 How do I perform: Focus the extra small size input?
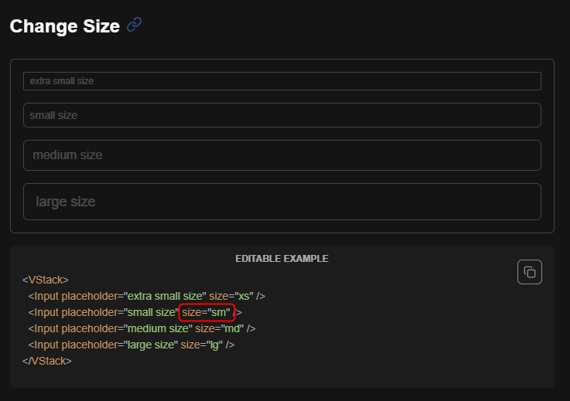pyautogui.click(x=282, y=81)
